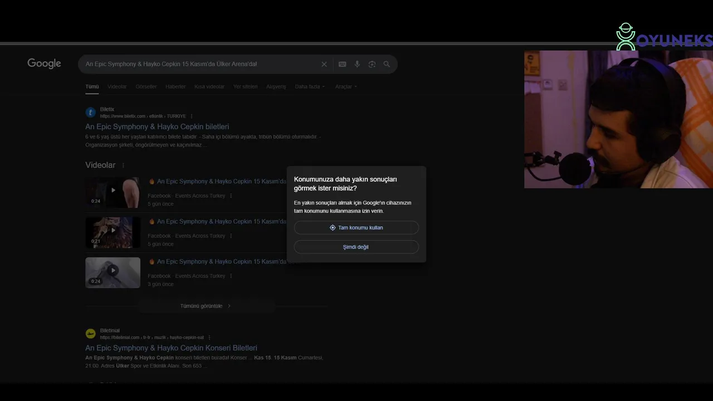This screenshot has width=713, height=401.
Task: Open the Kısa videolar tab
Action: (x=209, y=86)
